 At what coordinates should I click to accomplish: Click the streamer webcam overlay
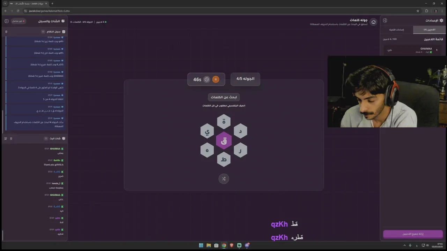pos(387,91)
